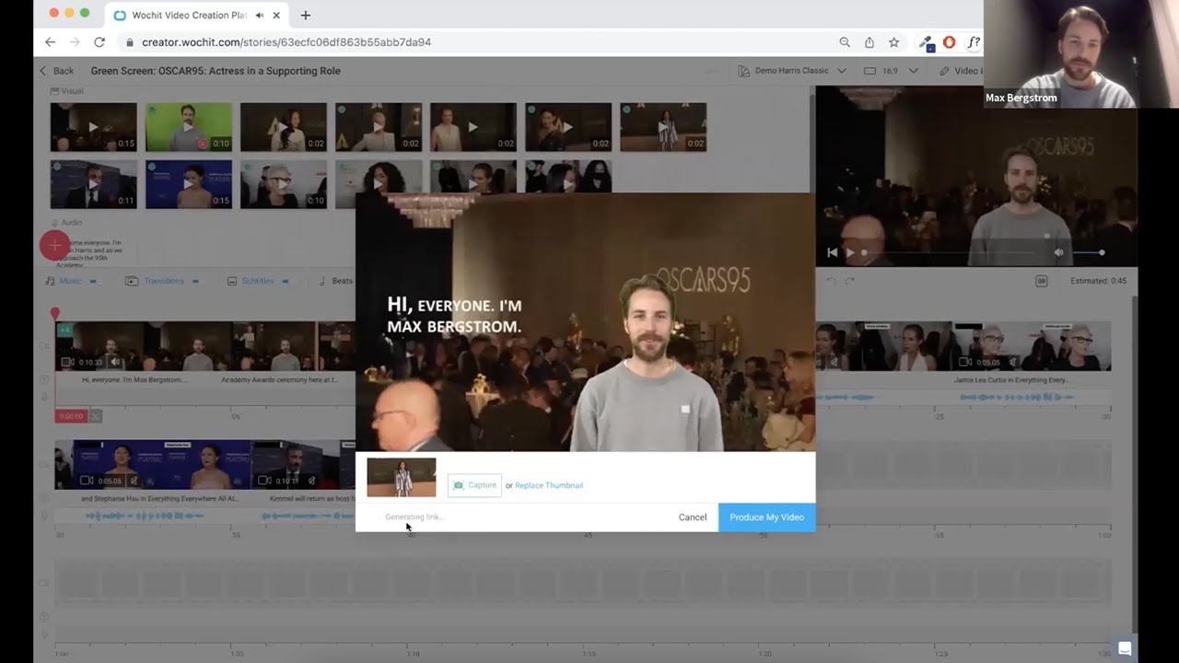The image size is (1179, 663).
Task: Open the Demo Harris Classic template dropdown
Action: click(792, 71)
